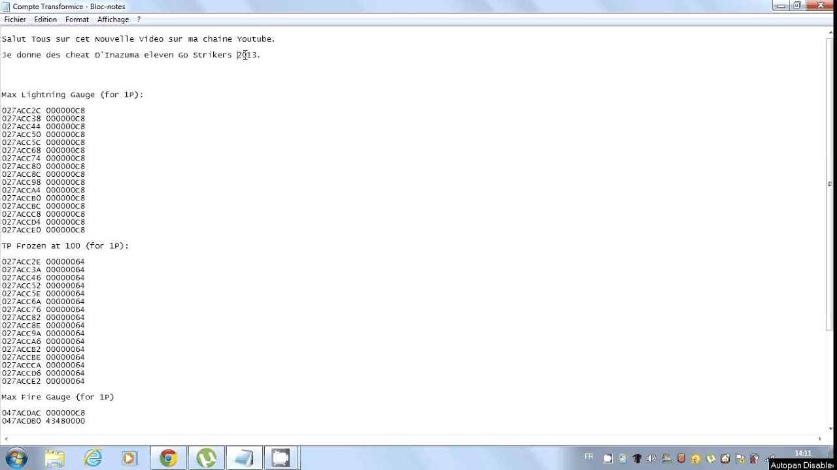Click the line '047ACDAC 000000C8'
The width and height of the screenshot is (837, 470).
[x=43, y=413]
